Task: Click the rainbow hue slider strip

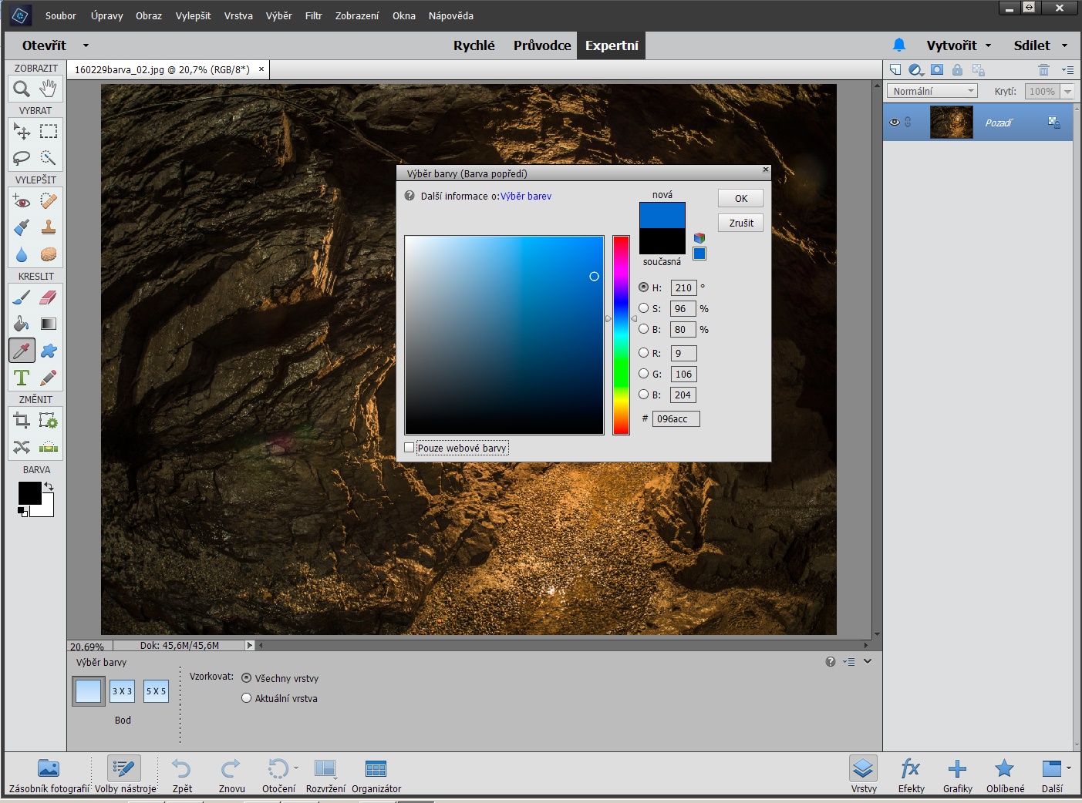Action: tap(621, 335)
